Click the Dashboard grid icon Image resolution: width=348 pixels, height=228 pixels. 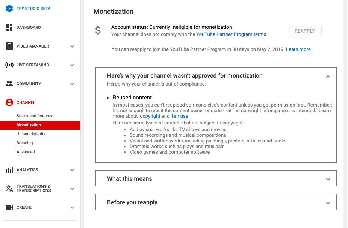coord(9,27)
